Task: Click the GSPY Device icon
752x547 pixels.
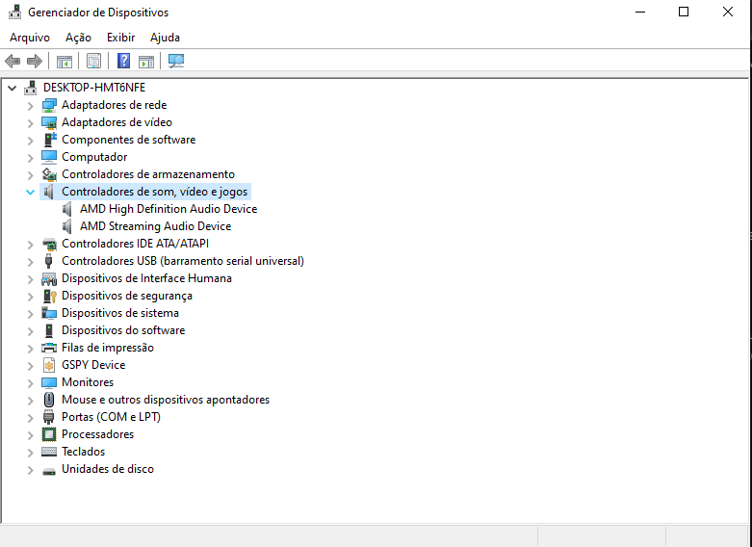Action: [49, 365]
